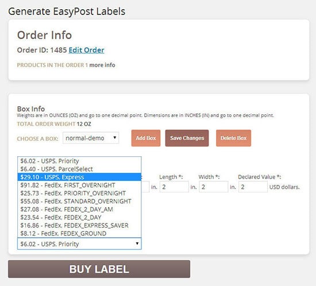Choose the $29.10 USPS Express option

[x=79, y=177]
